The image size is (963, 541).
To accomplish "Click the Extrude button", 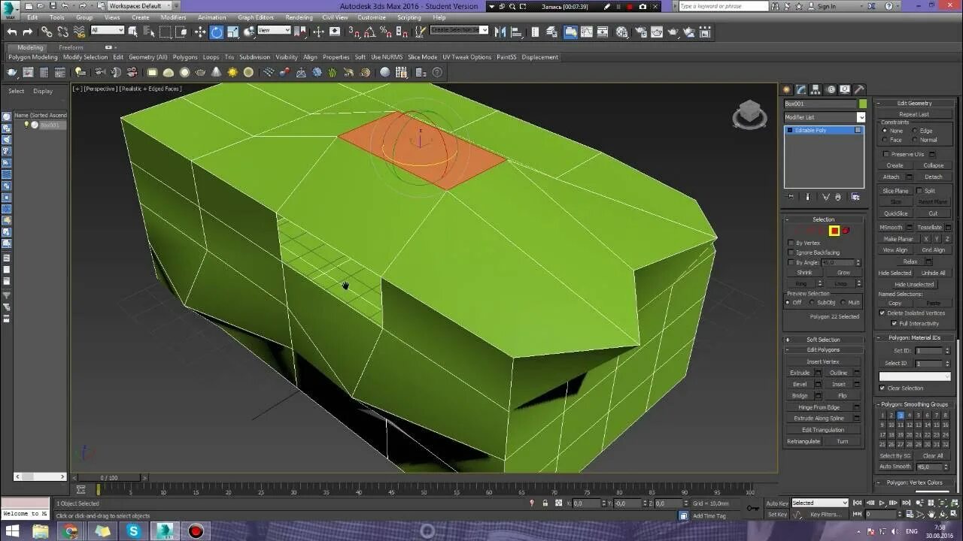I will (800, 373).
